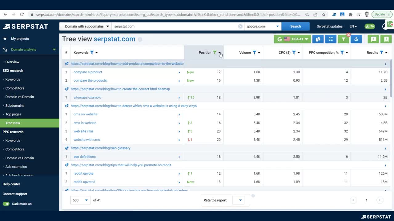Screen dimensions: 394x221
Task: Open the Rate the report dropdown
Action: [238, 200]
